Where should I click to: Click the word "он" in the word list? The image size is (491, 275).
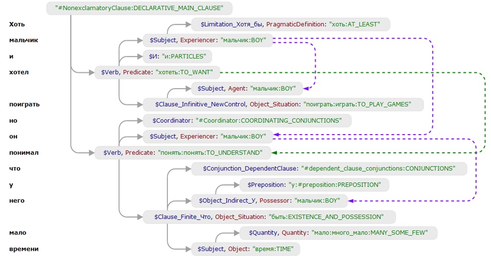(x=13, y=137)
